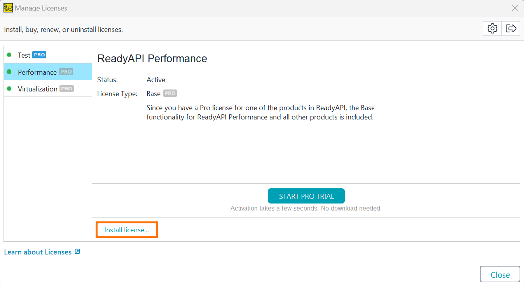
Task: Click the PRO badge next to Test
Action: point(40,54)
